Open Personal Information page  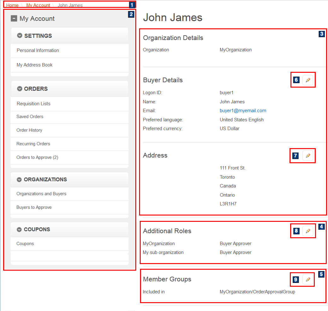point(38,50)
